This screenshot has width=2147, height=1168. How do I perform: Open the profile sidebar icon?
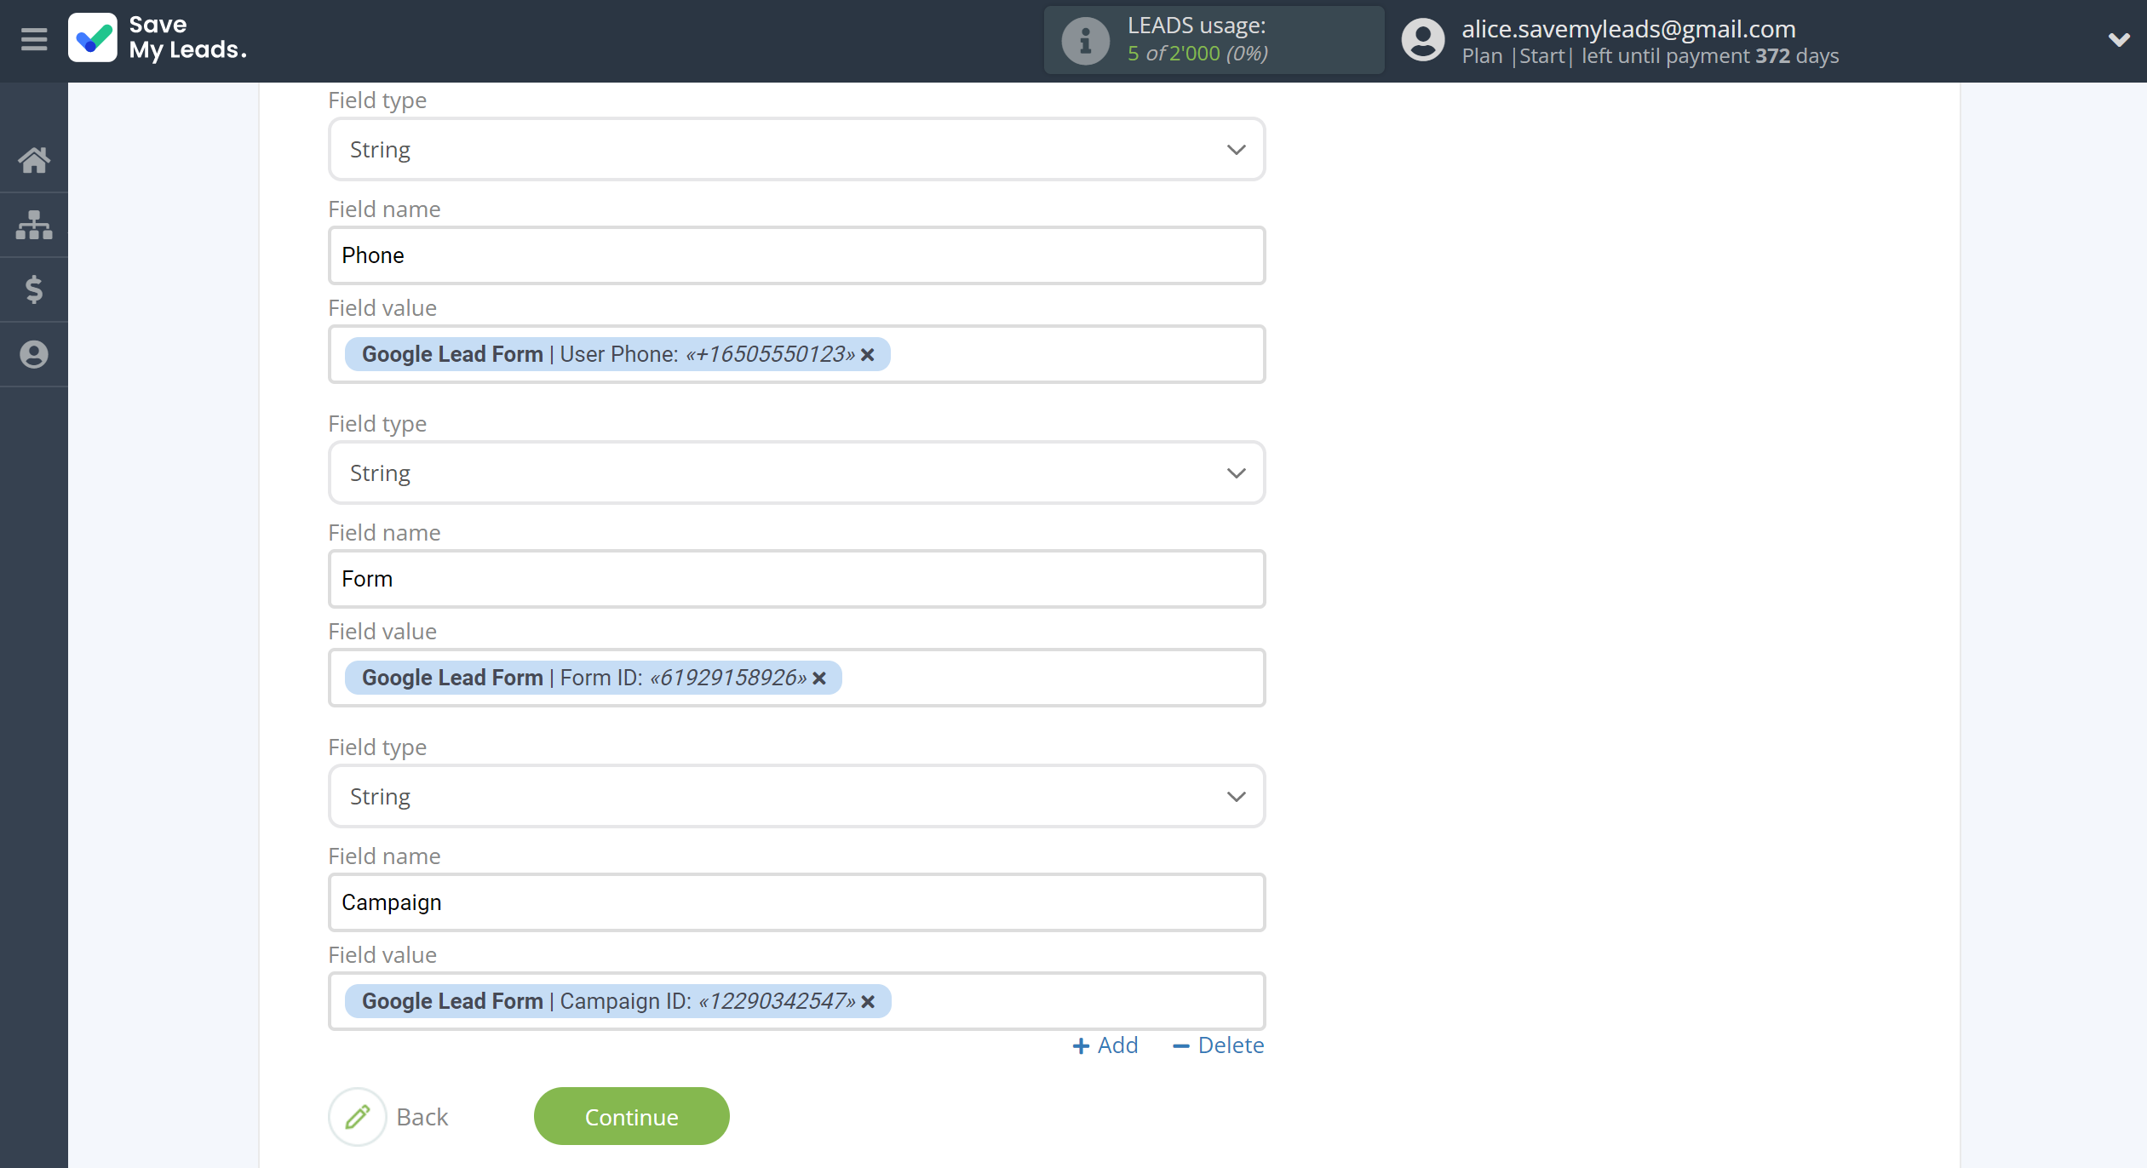34,354
